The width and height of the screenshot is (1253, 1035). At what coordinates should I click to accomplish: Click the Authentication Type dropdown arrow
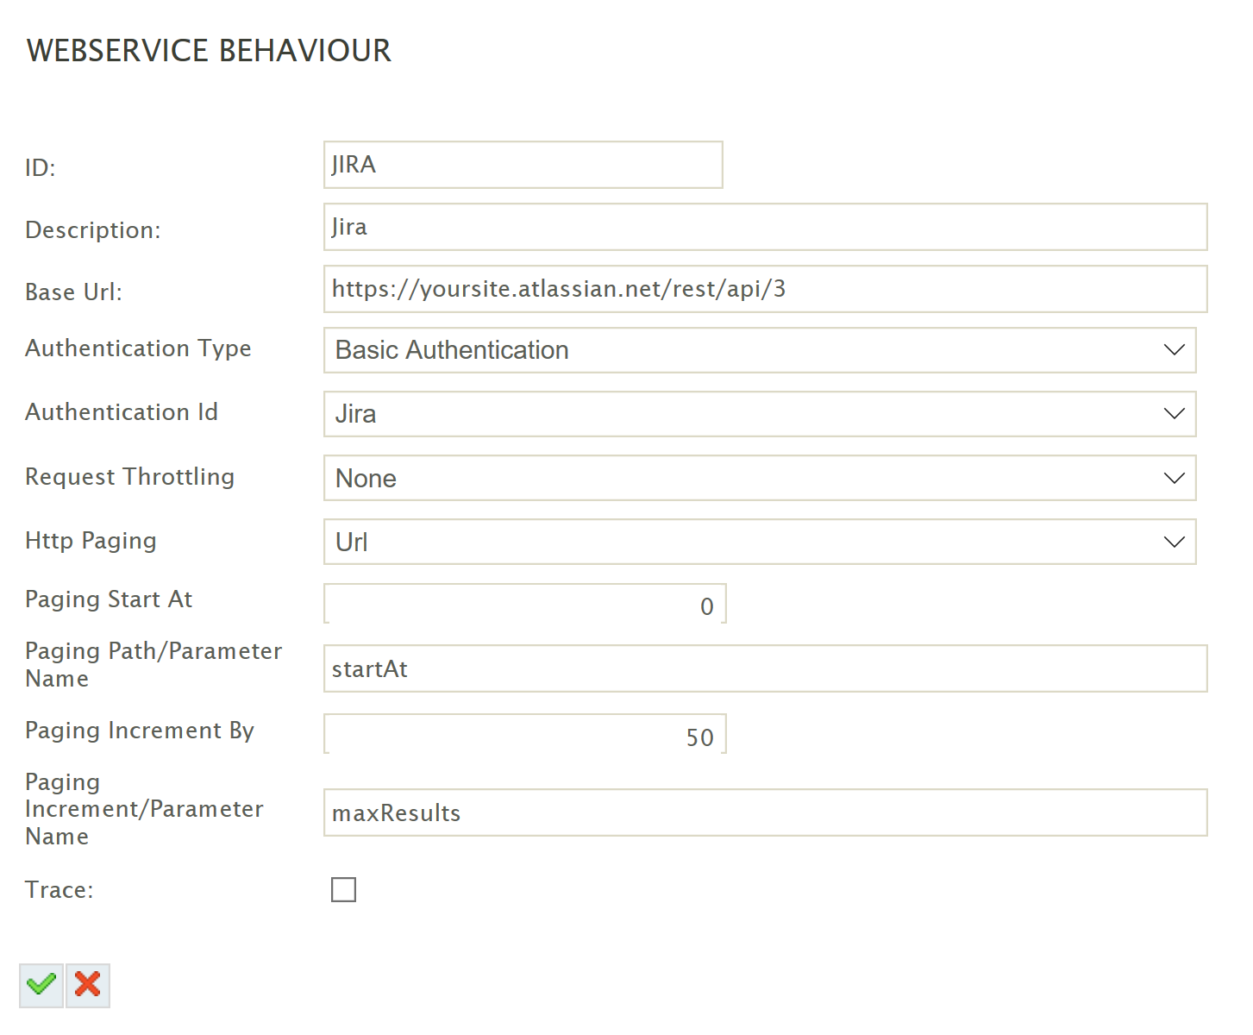pos(1174,350)
